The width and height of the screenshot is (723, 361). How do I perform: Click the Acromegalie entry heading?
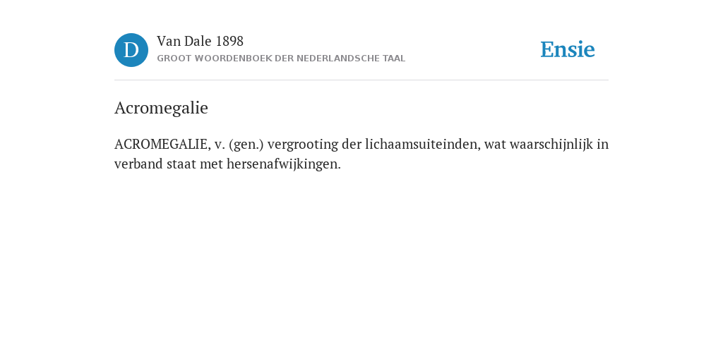coord(162,108)
